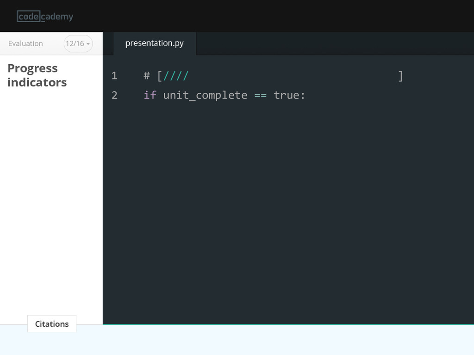
Task: Click the small arrow beside 12/16
Action: coord(88,44)
